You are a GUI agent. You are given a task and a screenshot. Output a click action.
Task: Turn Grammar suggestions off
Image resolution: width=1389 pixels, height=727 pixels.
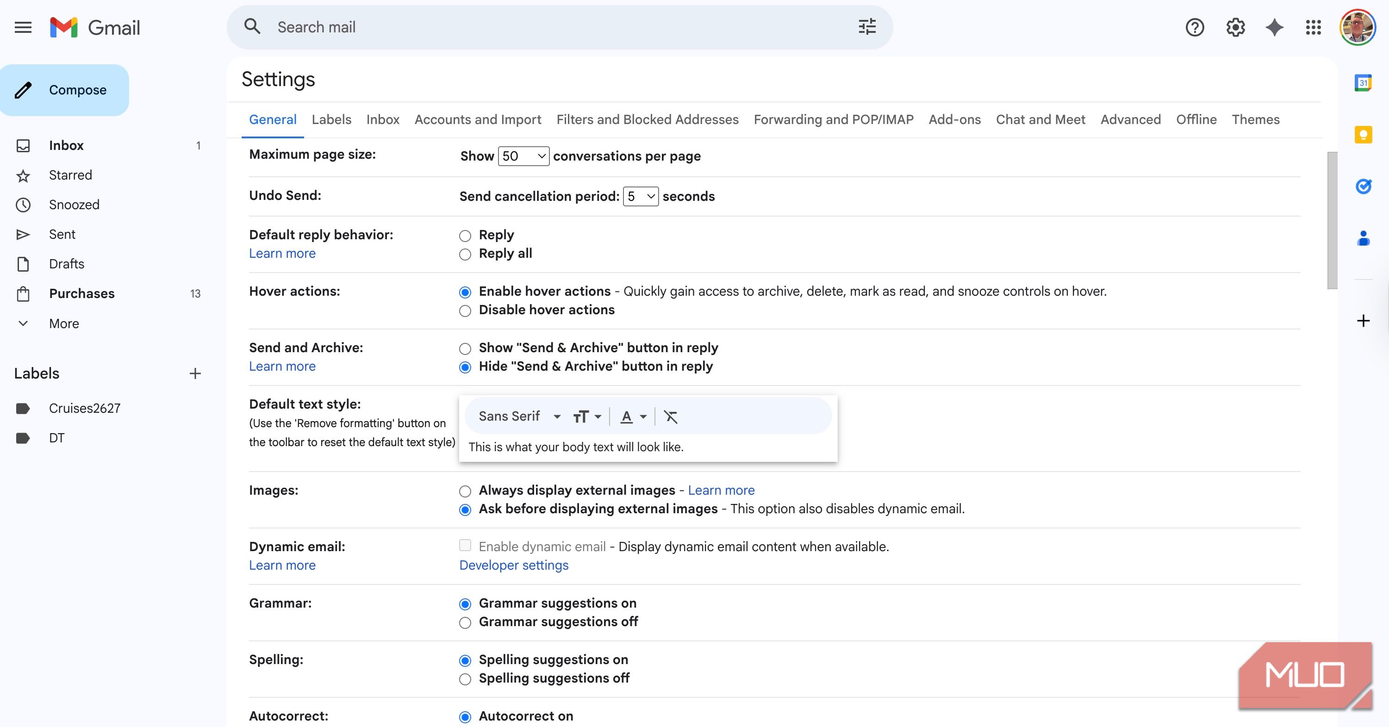click(465, 622)
